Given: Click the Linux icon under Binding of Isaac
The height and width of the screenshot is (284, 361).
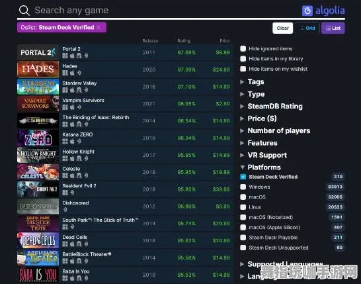Looking at the screenshot, I should coord(79,124).
